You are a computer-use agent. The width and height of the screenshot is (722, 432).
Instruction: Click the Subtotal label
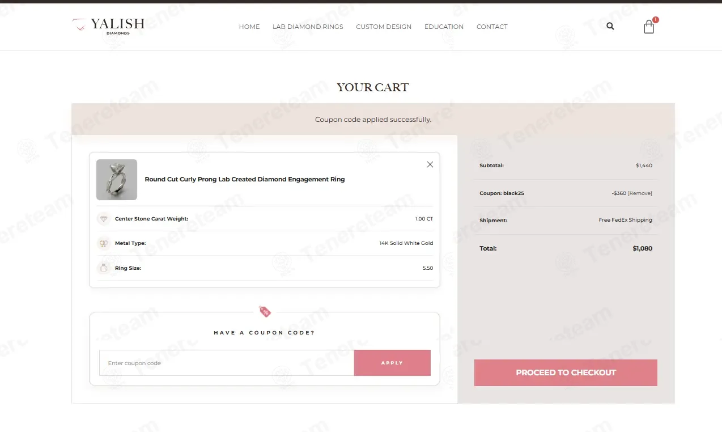[x=491, y=166]
